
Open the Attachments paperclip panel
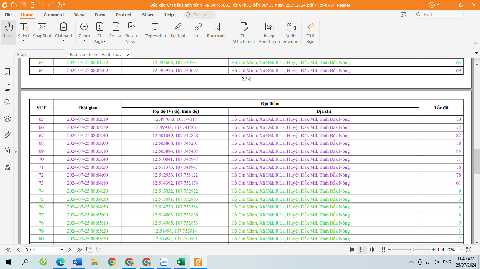(x=7, y=134)
